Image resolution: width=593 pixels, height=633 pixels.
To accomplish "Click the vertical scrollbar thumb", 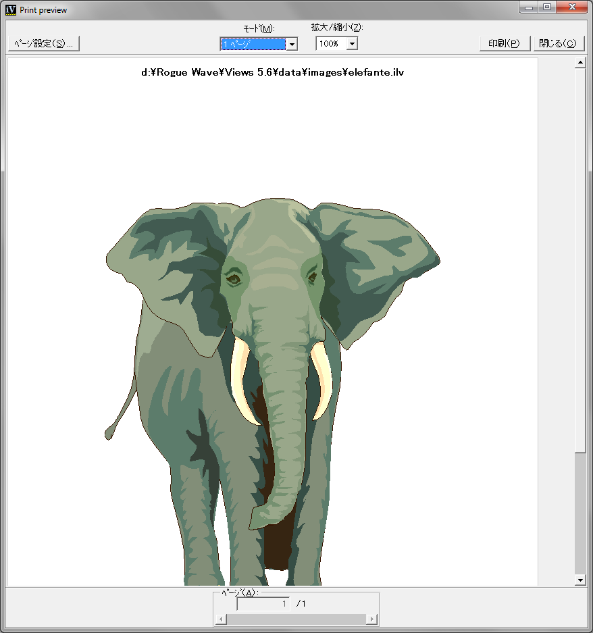I will (x=580, y=257).
